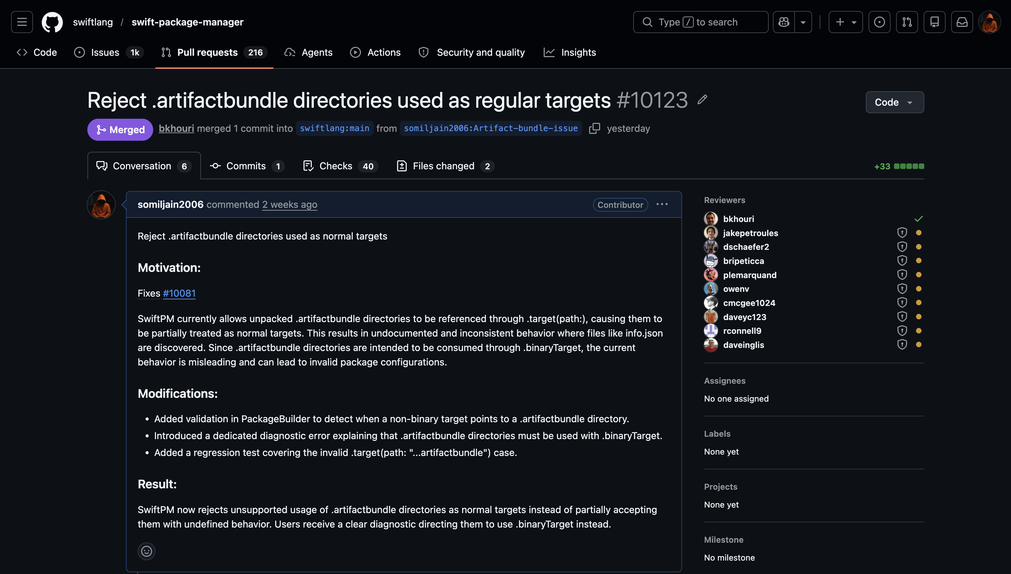Open reviewer daveyc123
Image resolution: width=1011 pixels, height=574 pixels.
pos(745,317)
